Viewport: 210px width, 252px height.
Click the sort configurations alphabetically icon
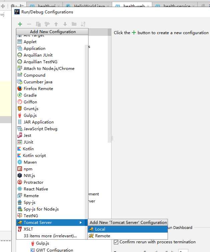[83, 24]
